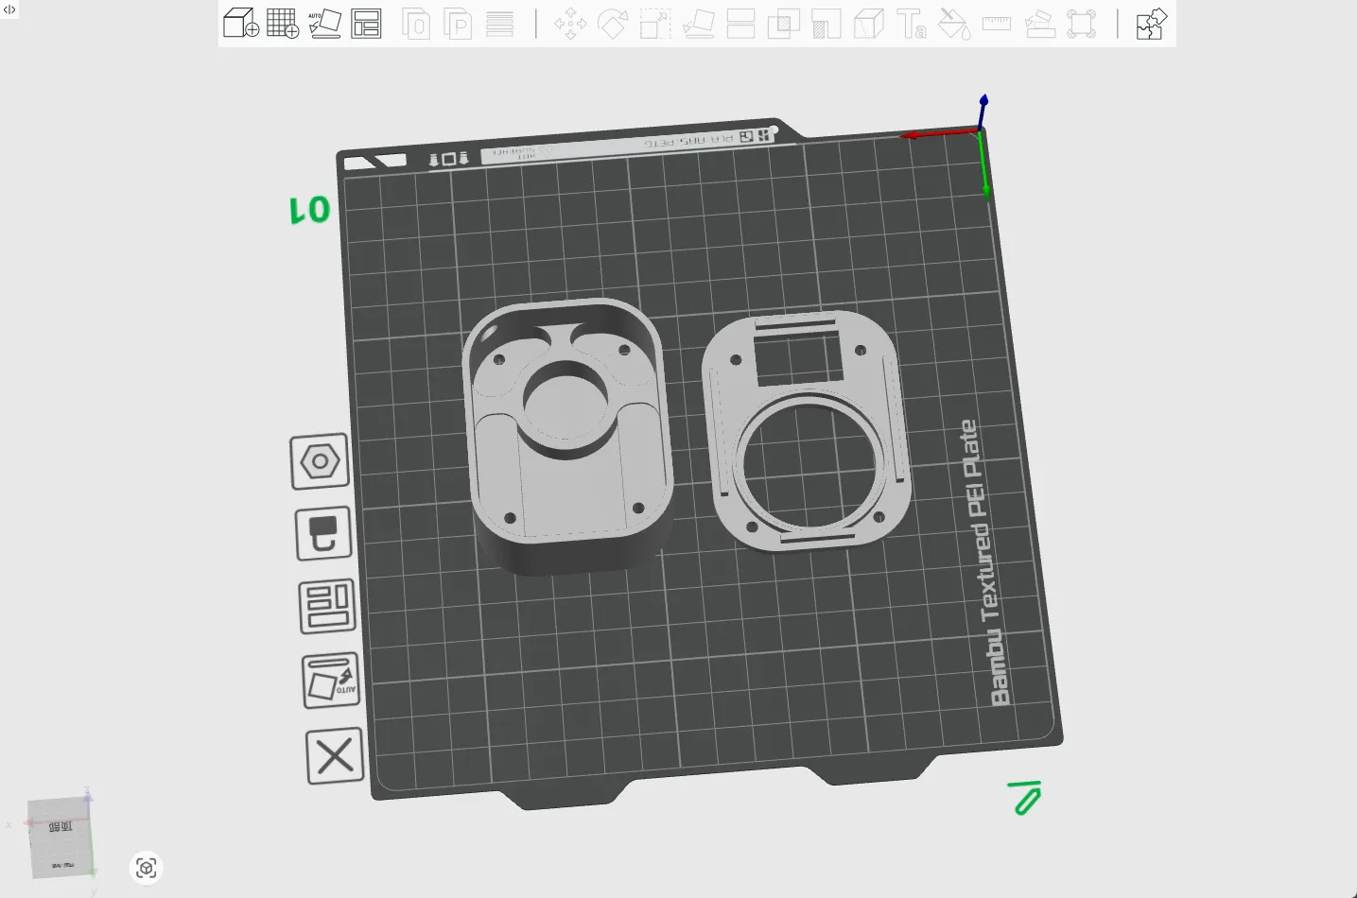Click the Arrange all objects toolbar icon

click(366, 23)
